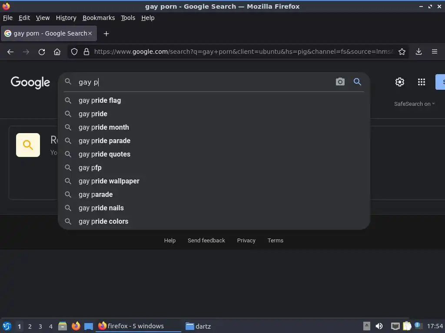Click the blue search magnifier button
The image size is (445, 333).
[x=357, y=82]
